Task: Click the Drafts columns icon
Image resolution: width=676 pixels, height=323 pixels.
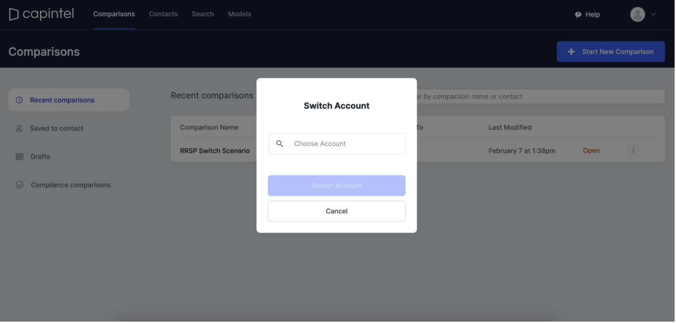Action: click(19, 157)
